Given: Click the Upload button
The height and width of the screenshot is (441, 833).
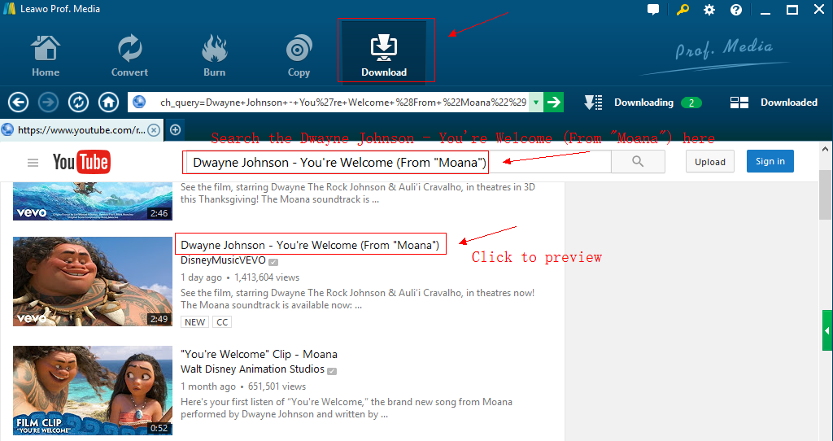Looking at the screenshot, I should [x=709, y=162].
